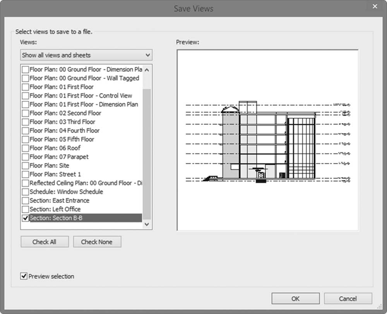
Task: Check the 'Floor Plan: 04 Fourth Floor' checkbox
Action: coord(25,131)
